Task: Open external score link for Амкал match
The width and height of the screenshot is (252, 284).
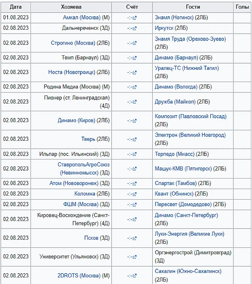Action: pos(132,18)
